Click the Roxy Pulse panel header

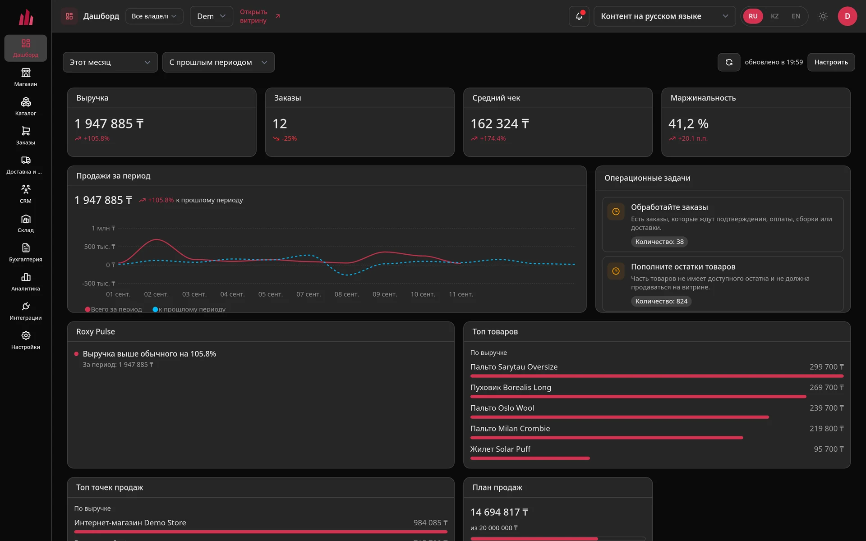point(261,332)
